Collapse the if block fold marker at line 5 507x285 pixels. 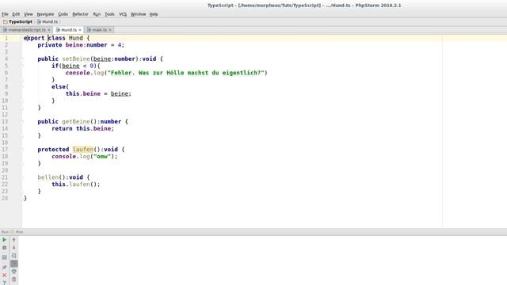(23, 66)
